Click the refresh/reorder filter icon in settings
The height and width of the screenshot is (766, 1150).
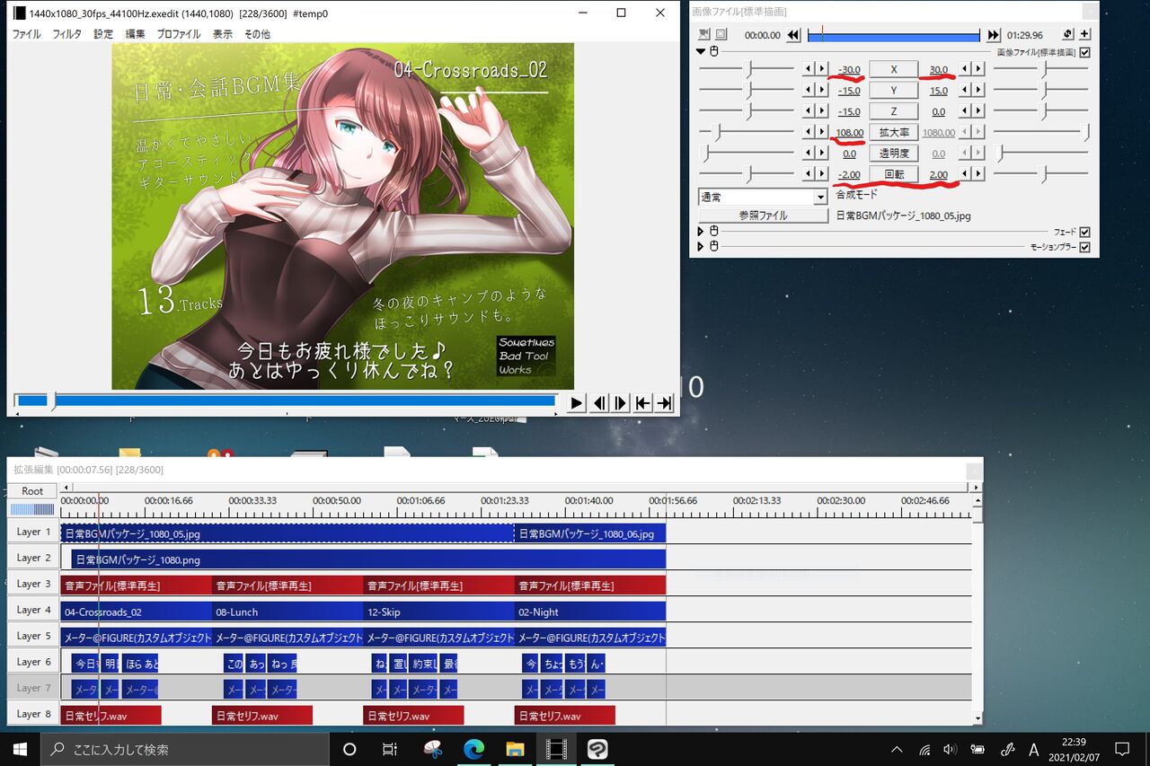pyautogui.click(x=1067, y=35)
